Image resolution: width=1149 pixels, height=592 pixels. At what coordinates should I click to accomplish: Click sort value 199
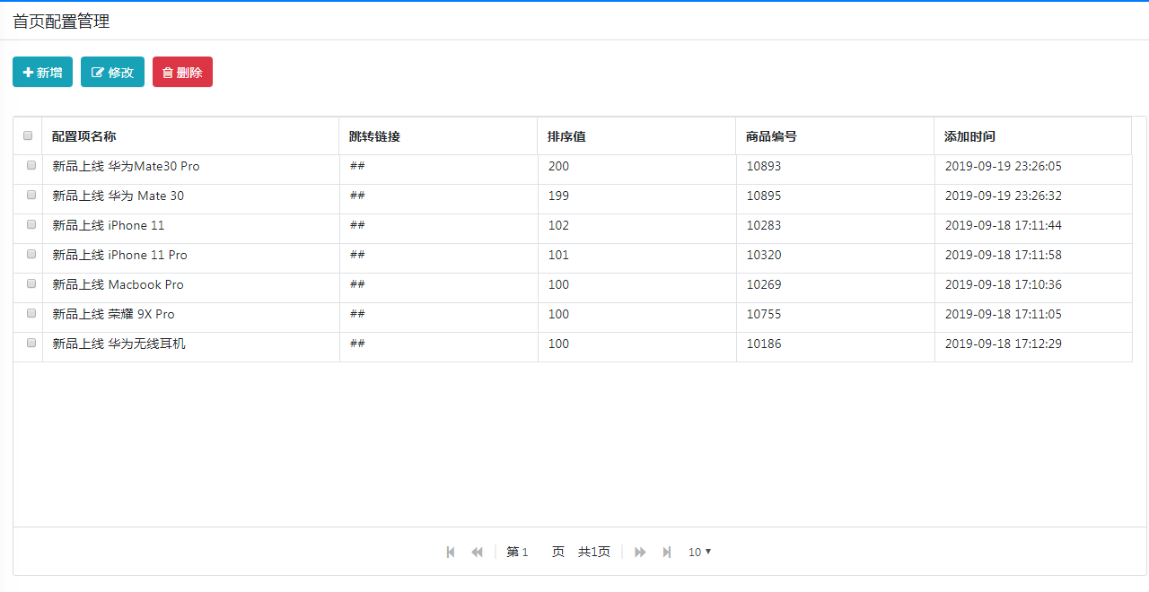point(558,196)
